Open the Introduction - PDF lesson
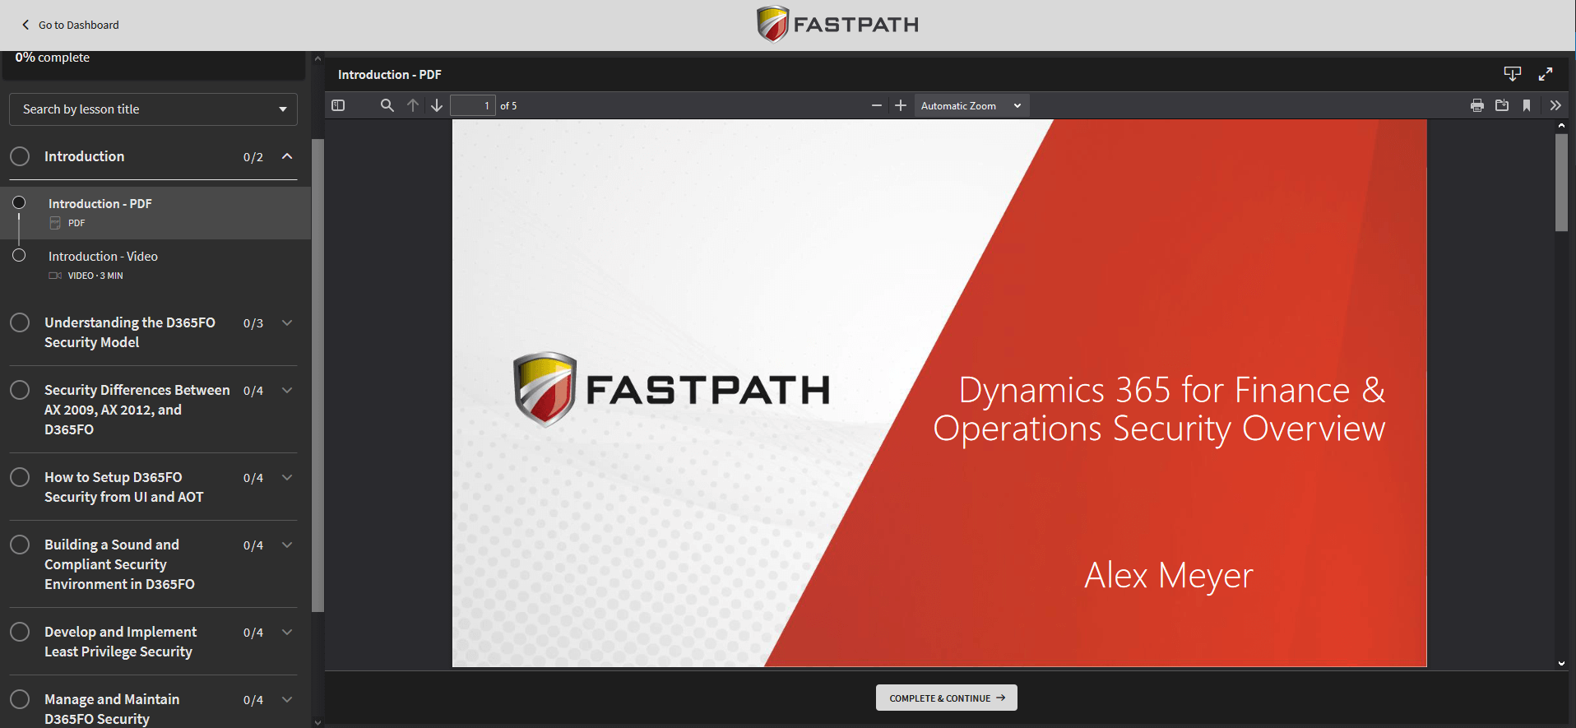Screen dimensions: 1576x728 155,213
